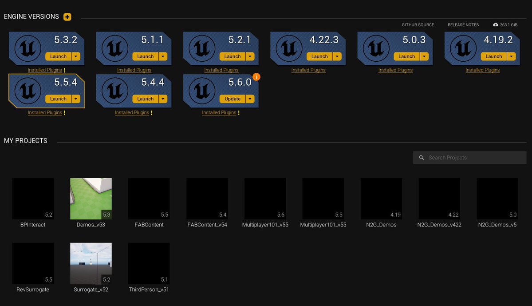Viewport: 532px width, 306px height.
Task: Click the Unreal logo on 4.19.2 engine card
Action: (463, 48)
